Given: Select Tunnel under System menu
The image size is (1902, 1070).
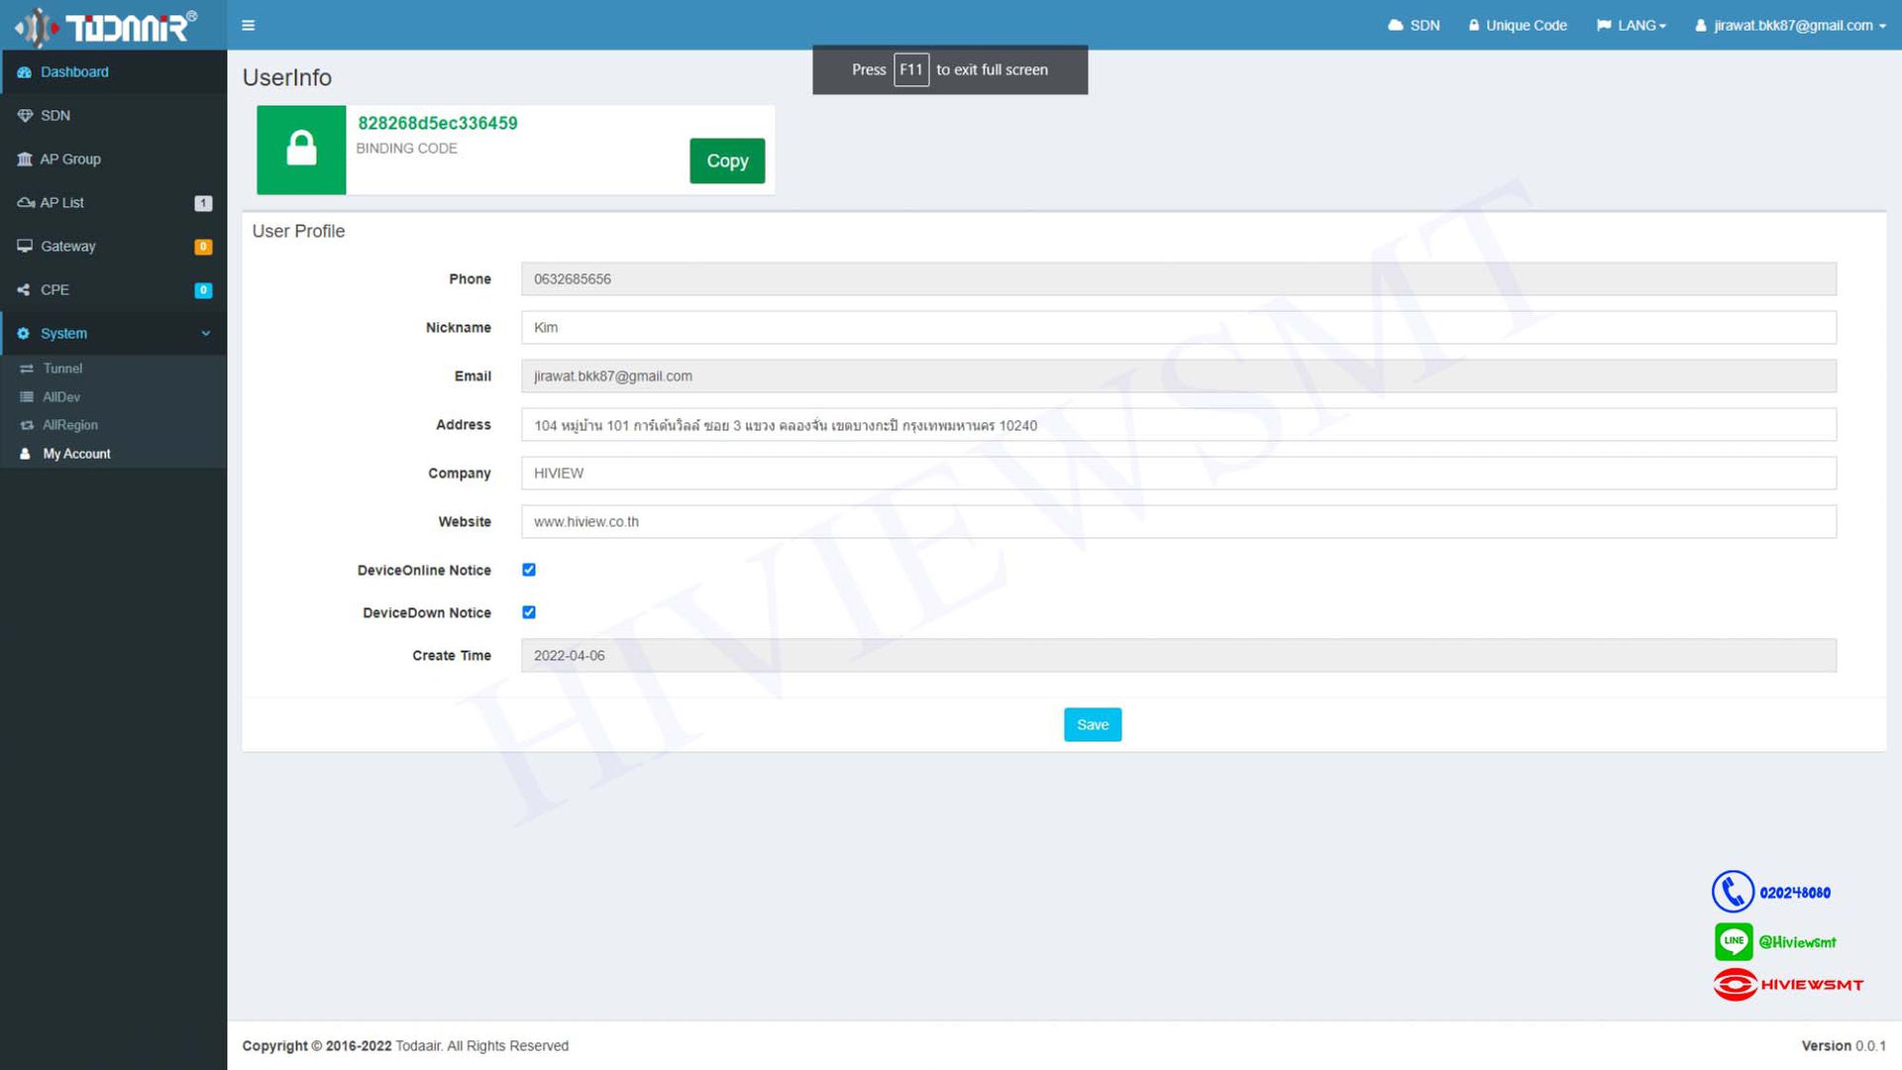Looking at the screenshot, I should click(x=62, y=368).
